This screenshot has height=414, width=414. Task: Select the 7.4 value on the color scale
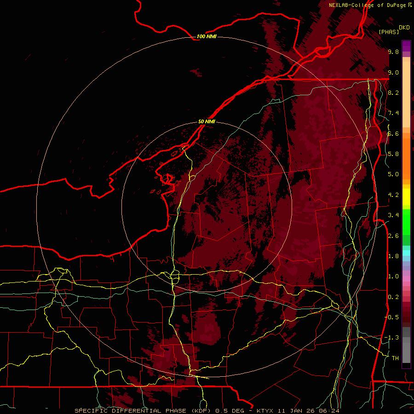coord(393,113)
